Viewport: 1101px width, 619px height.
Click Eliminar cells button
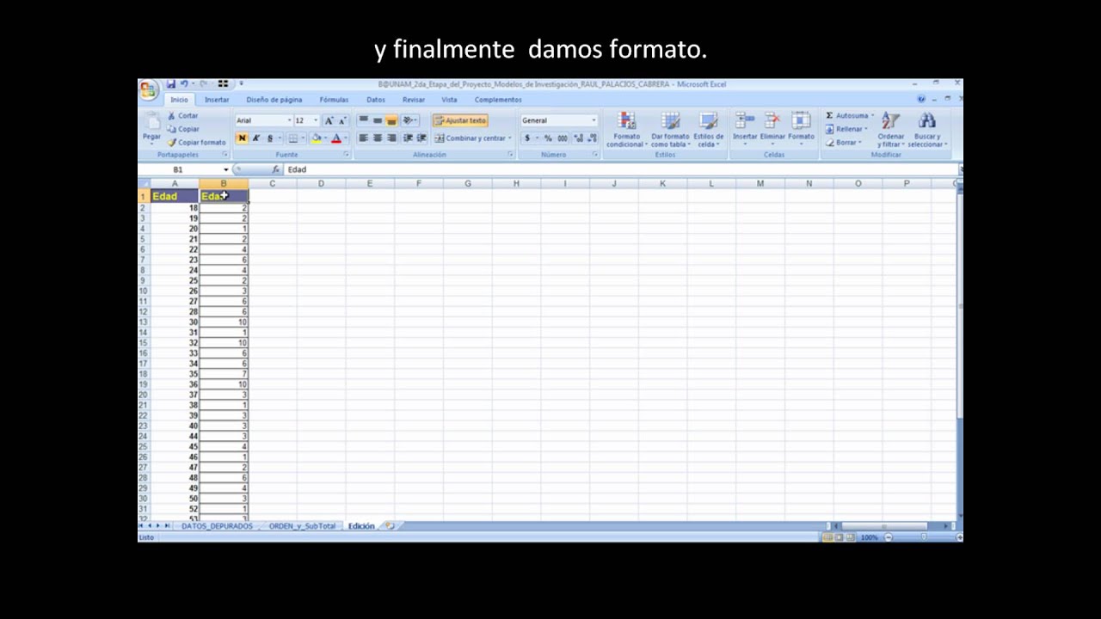click(772, 128)
